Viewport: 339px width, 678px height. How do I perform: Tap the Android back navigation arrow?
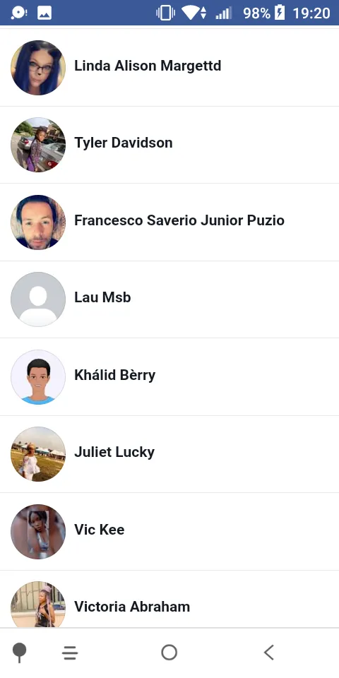tap(269, 653)
